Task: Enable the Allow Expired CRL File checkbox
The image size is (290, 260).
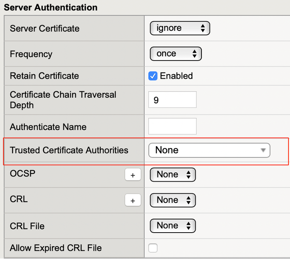Action: 153,248
